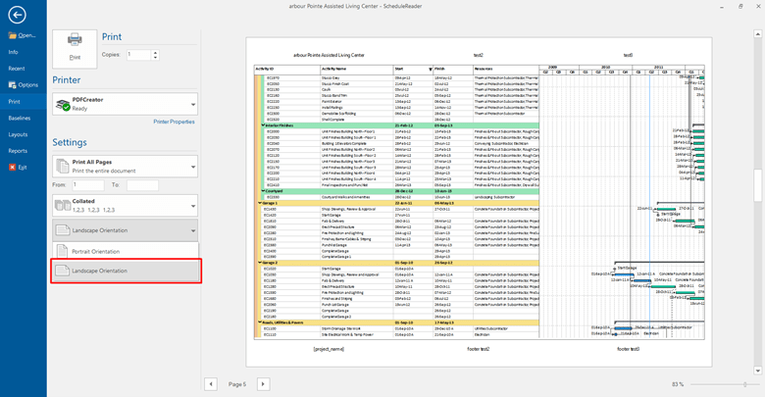This screenshot has width=765, height=397.
Task: Click the large Print button
Action: coord(75,49)
